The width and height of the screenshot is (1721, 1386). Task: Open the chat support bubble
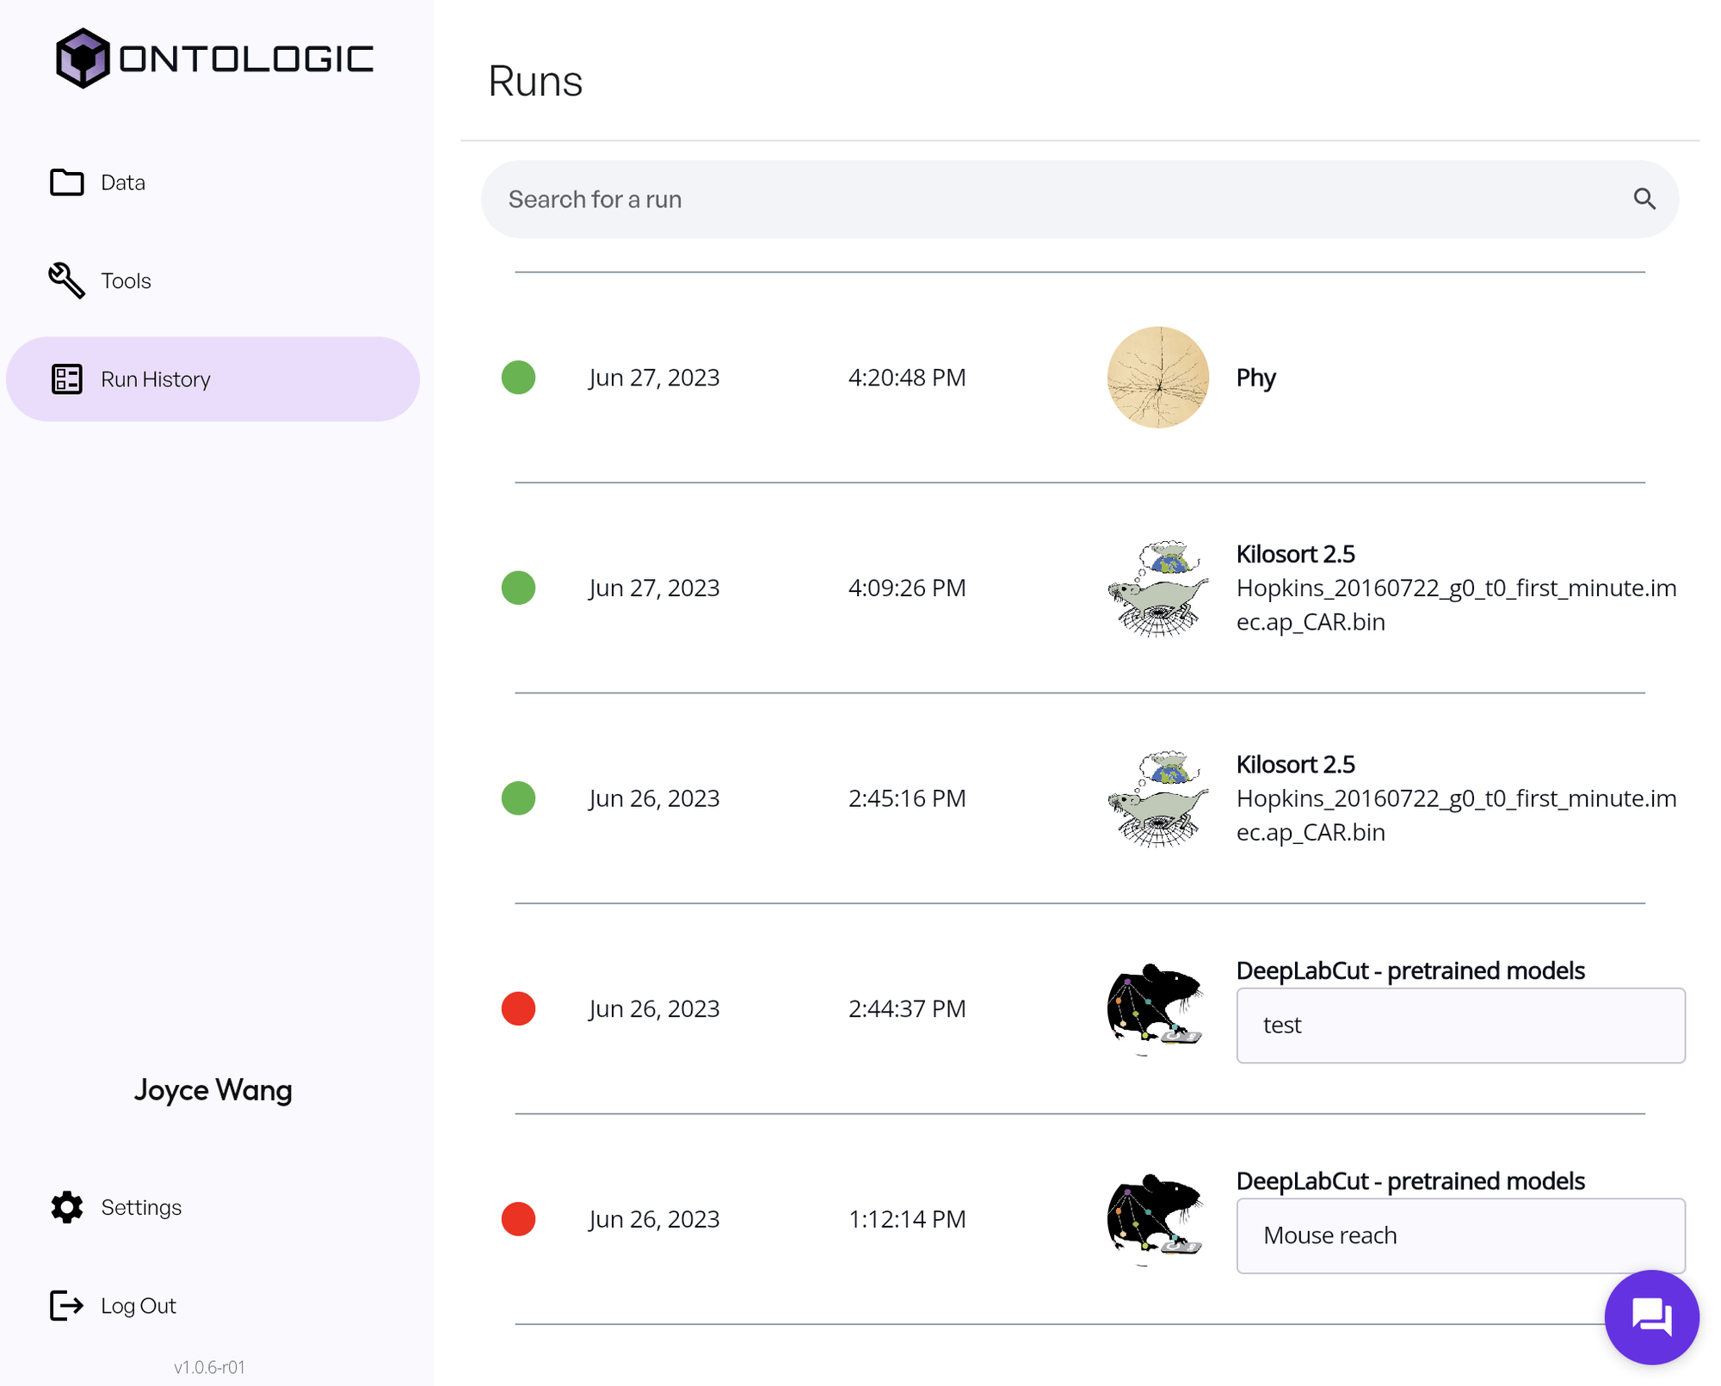(1650, 1316)
